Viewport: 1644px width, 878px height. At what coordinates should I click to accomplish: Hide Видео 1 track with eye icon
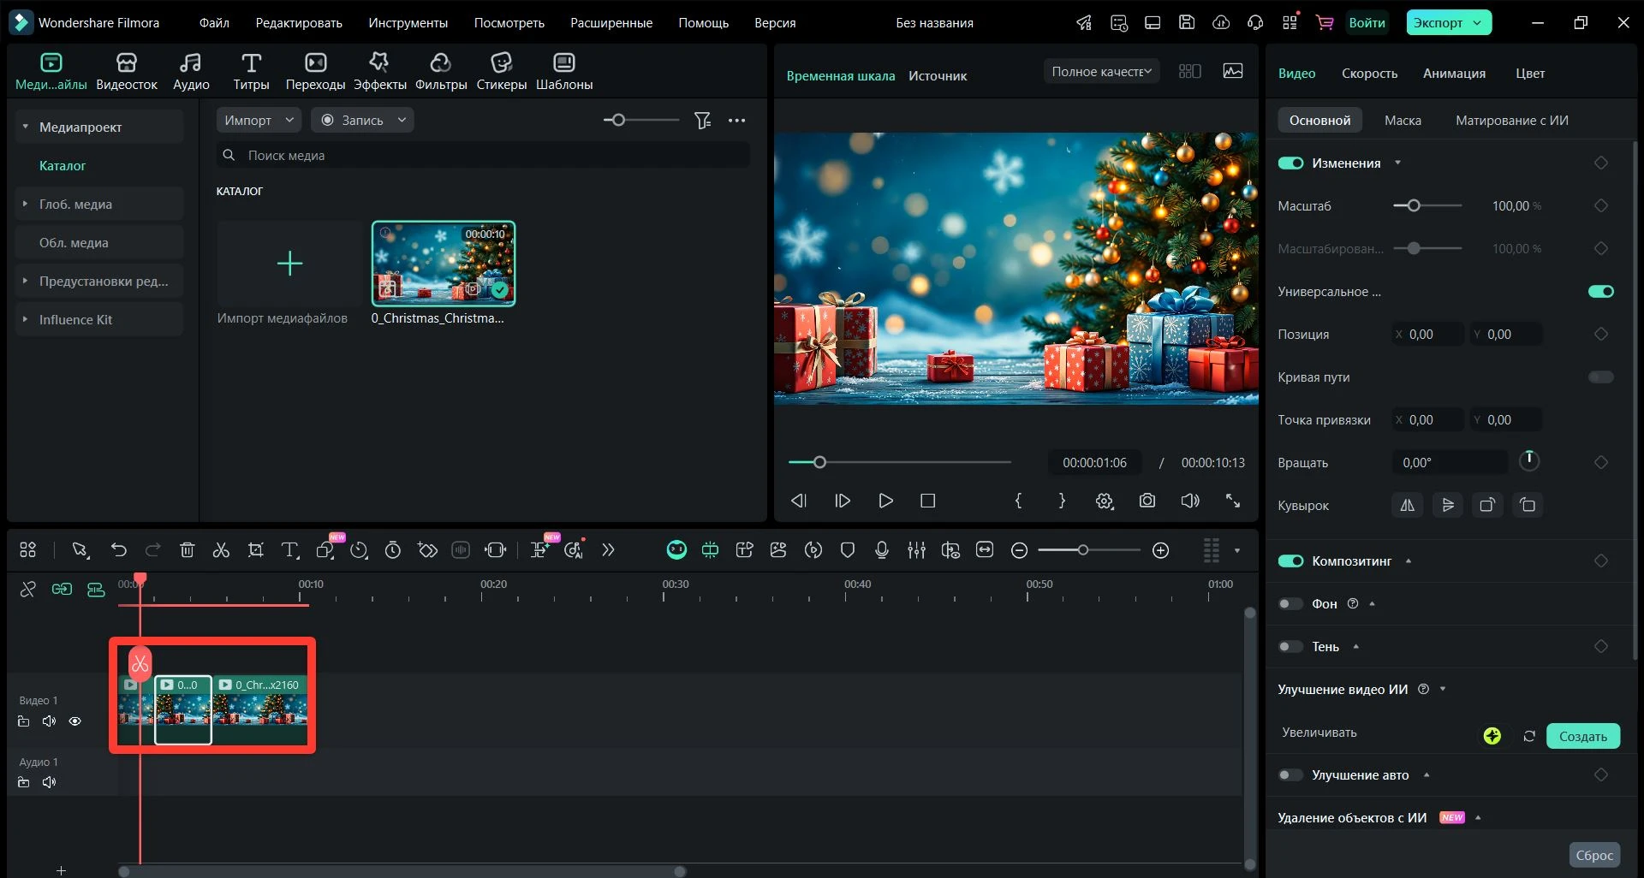click(75, 721)
